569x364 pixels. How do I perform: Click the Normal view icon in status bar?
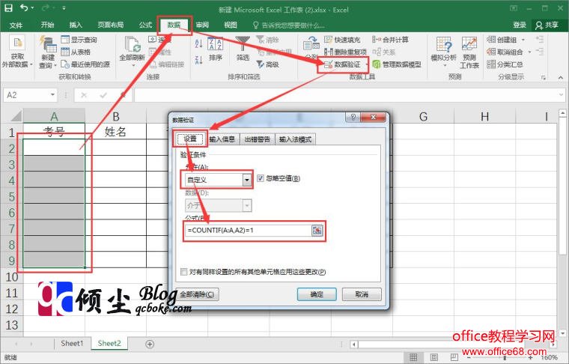point(413,357)
